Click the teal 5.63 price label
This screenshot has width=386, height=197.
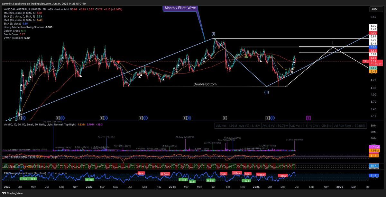tap(373, 68)
